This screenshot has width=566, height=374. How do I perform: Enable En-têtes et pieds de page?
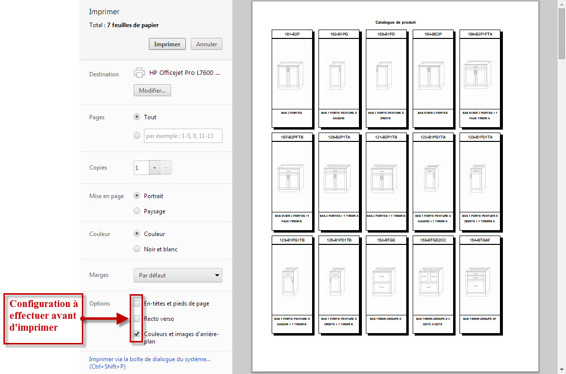tap(137, 304)
